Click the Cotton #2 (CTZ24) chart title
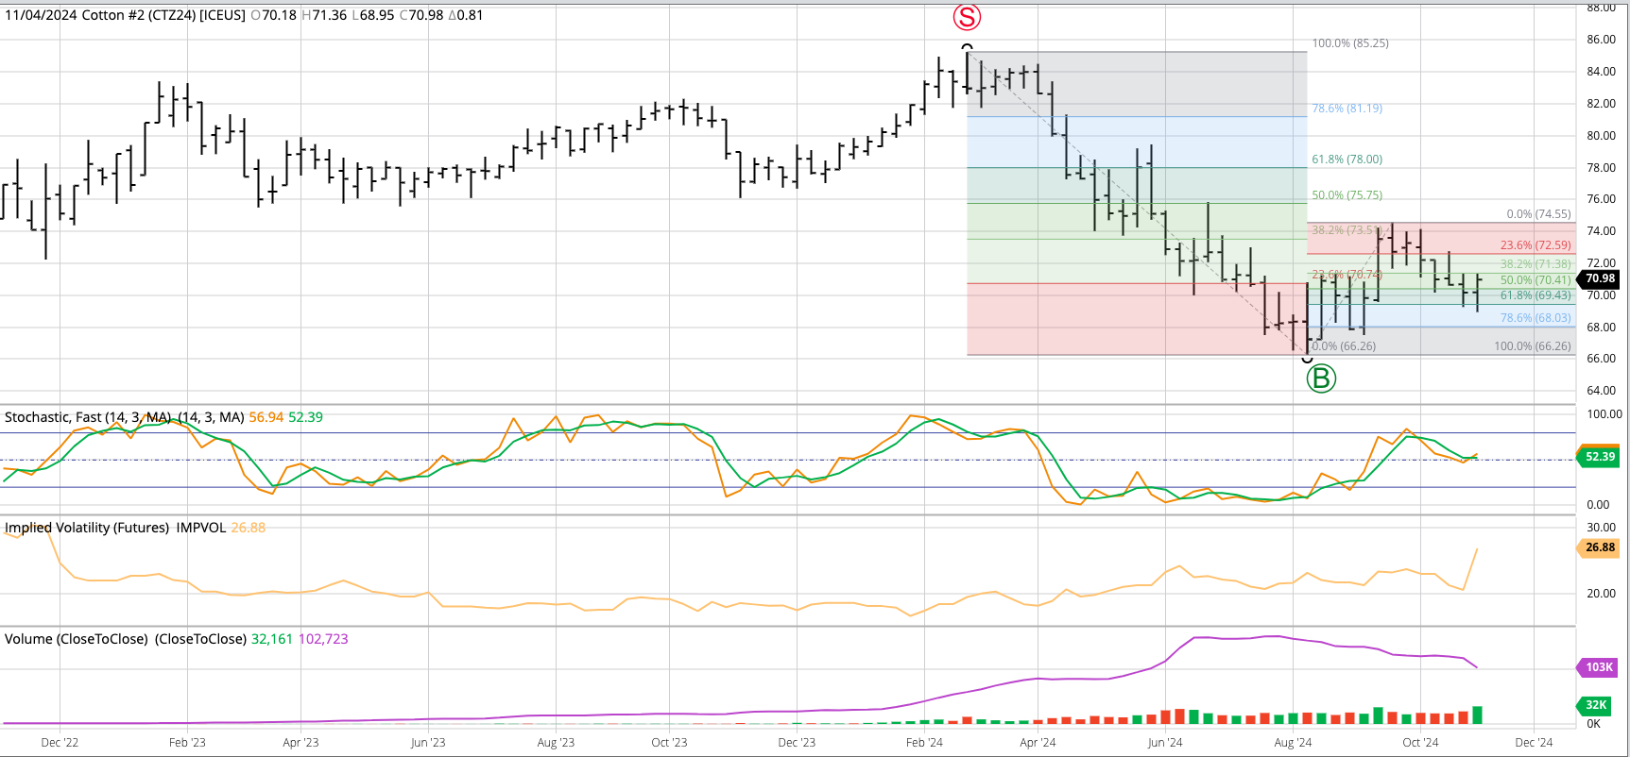This screenshot has height=757, width=1630. [125, 15]
